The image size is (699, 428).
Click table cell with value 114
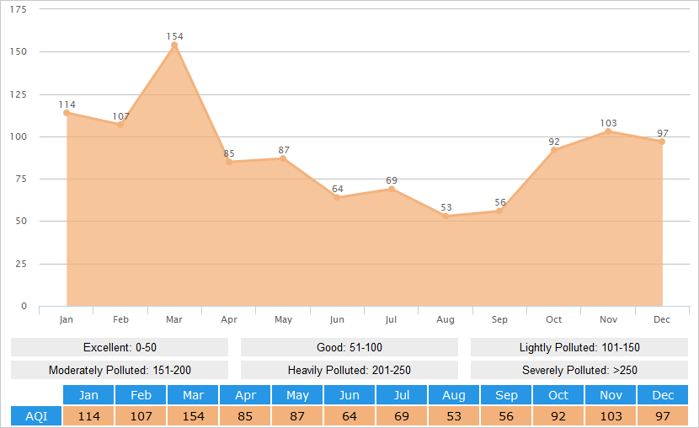[88, 416]
